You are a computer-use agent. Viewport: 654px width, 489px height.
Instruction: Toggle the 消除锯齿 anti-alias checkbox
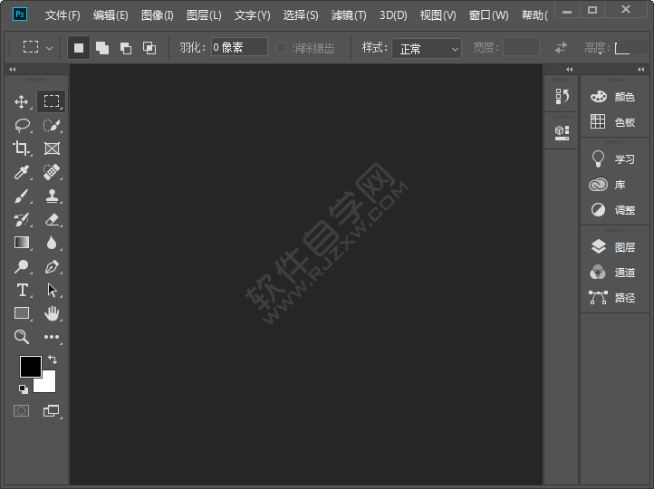[x=282, y=48]
